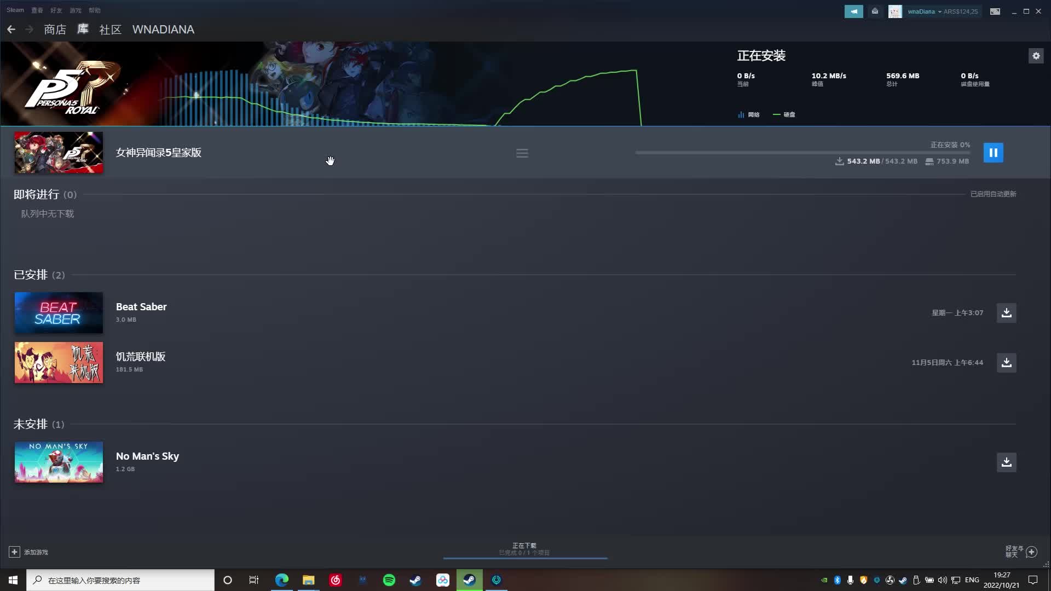Click the No Man's Sky thumbnail

click(59, 462)
